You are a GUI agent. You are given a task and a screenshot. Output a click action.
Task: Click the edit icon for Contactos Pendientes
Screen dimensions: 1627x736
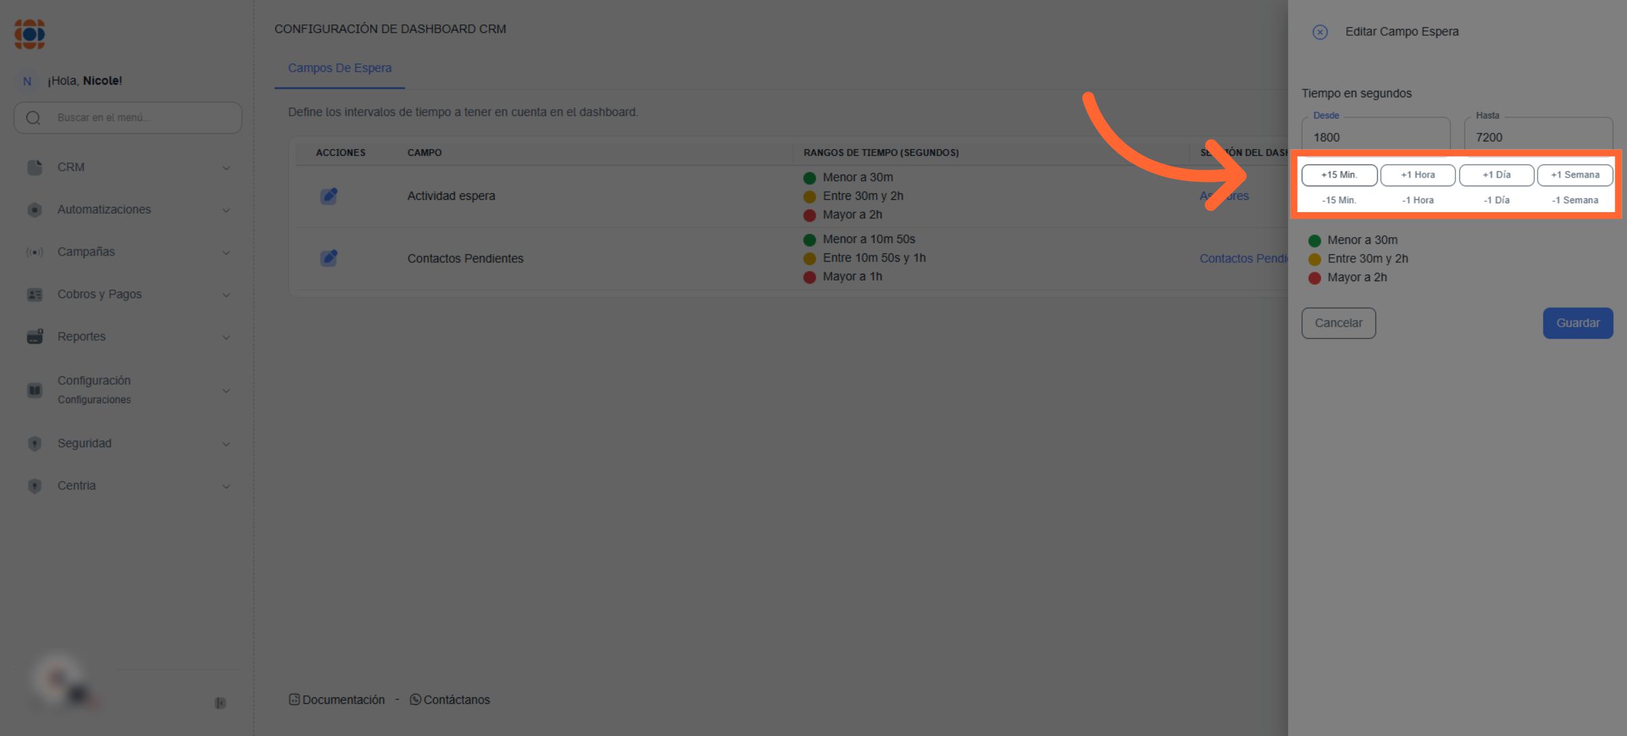point(329,258)
